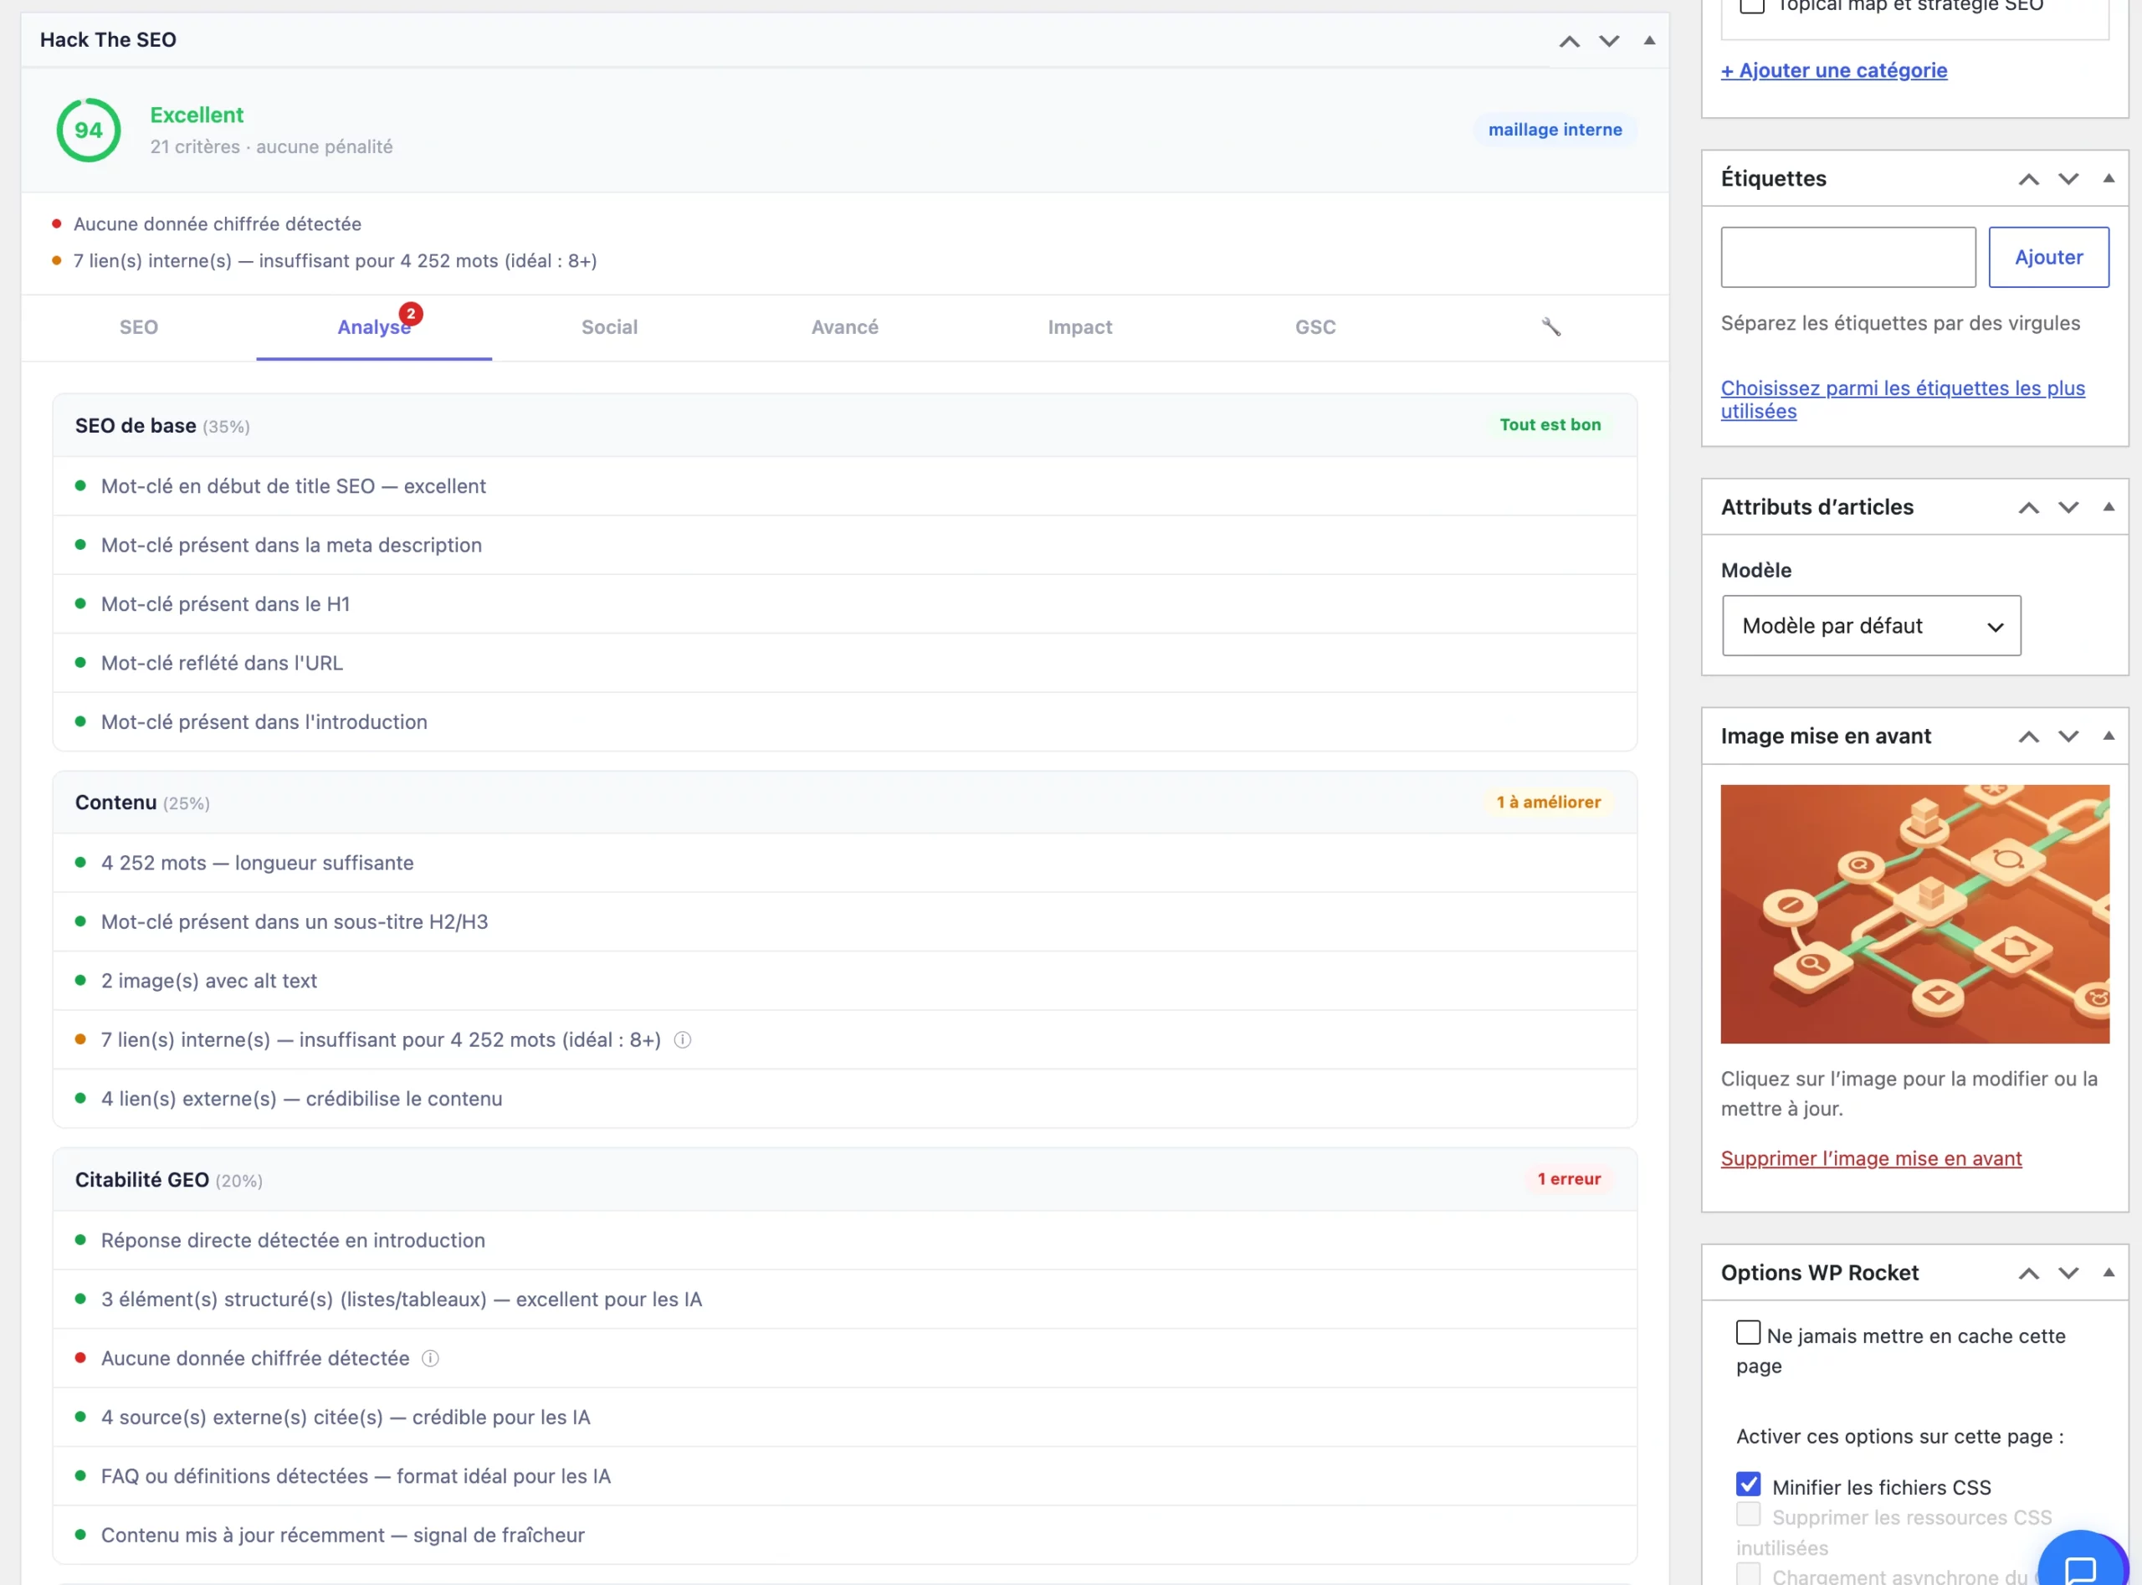Viewport: 2142px width, 1585px height.
Task: Select the Analyse tab
Action: (374, 327)
